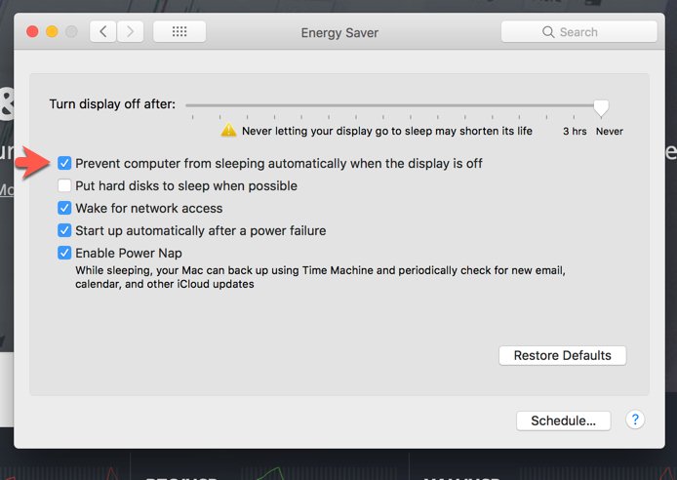Click the Restore Defaults button

[562, 355]
